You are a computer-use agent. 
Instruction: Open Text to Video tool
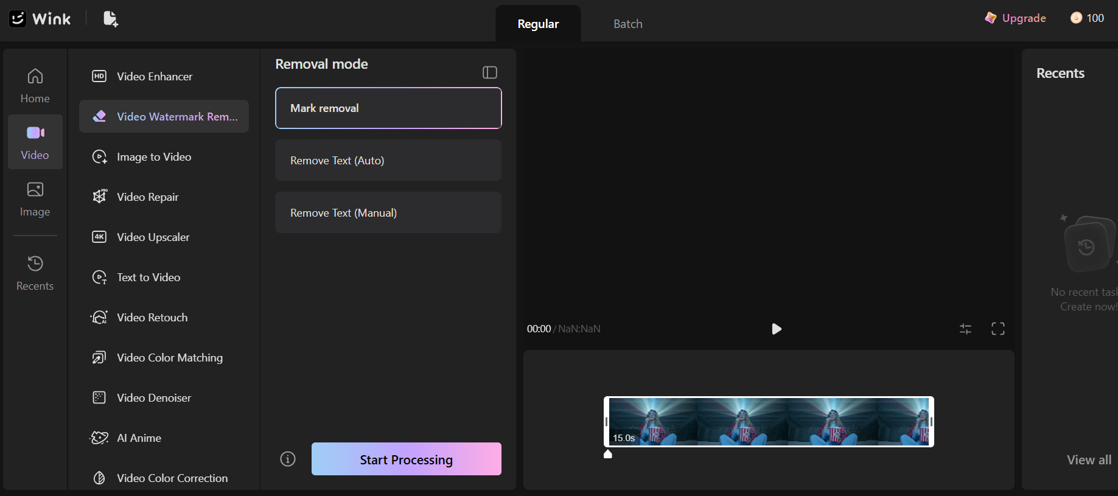164,277
